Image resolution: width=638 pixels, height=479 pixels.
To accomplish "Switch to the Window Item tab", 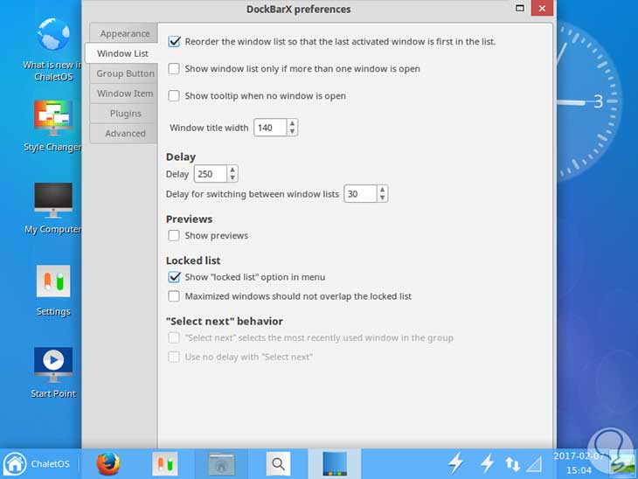I will 124,94.
